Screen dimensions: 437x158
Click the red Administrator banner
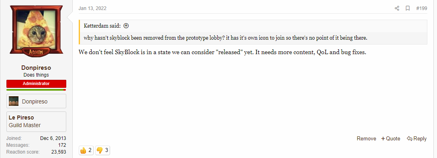36,83
